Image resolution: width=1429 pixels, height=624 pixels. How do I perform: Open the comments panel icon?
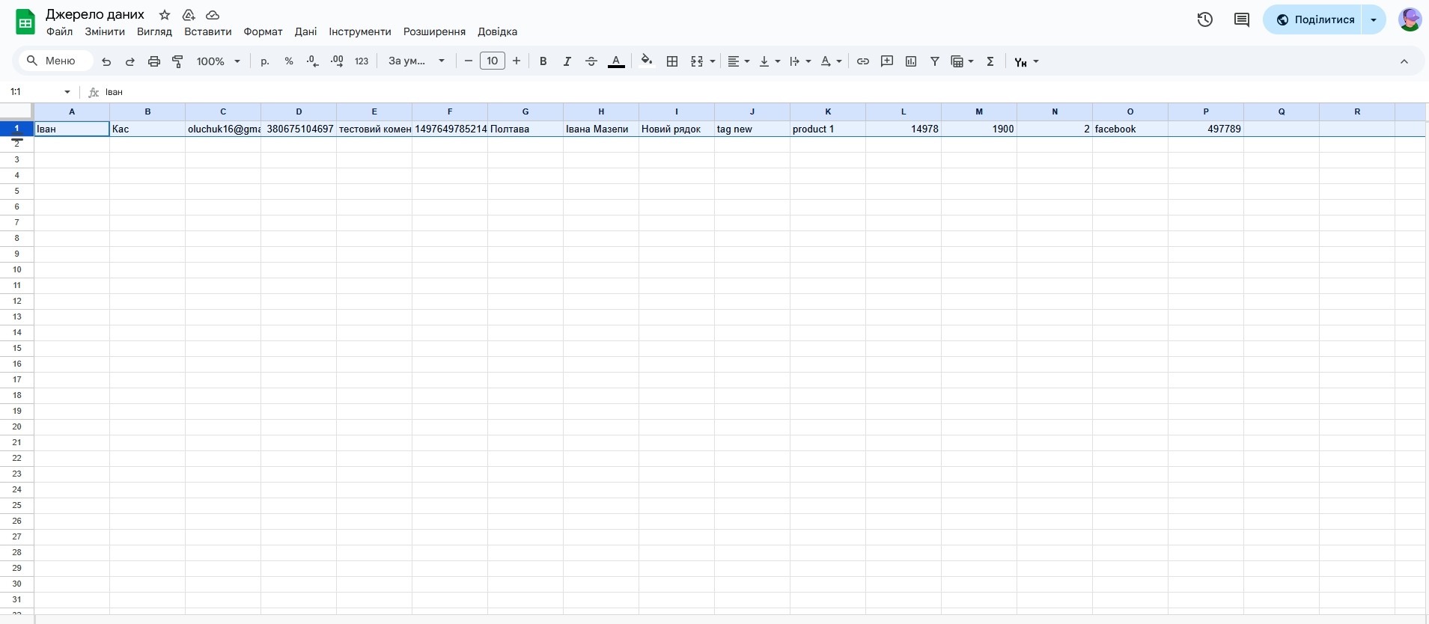[x=1242, y=19]
